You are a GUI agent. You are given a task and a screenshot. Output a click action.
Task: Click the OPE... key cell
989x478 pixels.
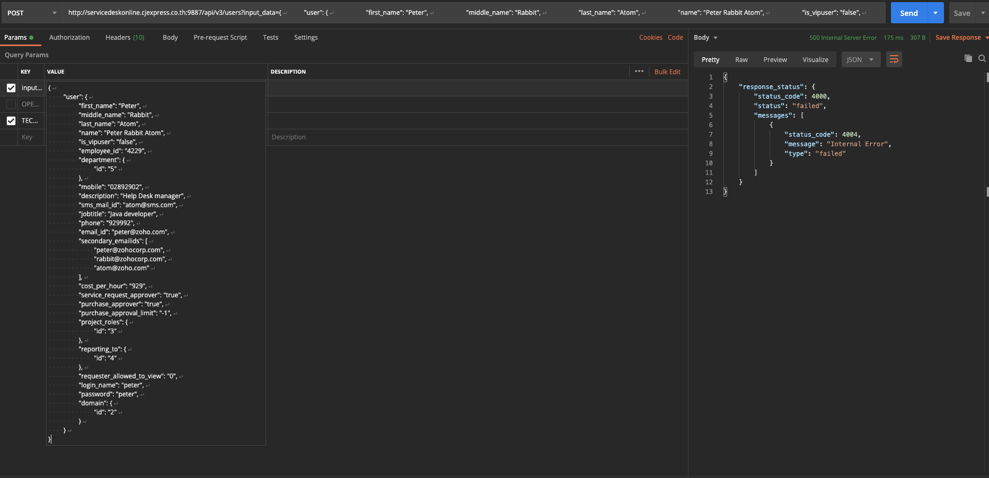pos(31,104)
